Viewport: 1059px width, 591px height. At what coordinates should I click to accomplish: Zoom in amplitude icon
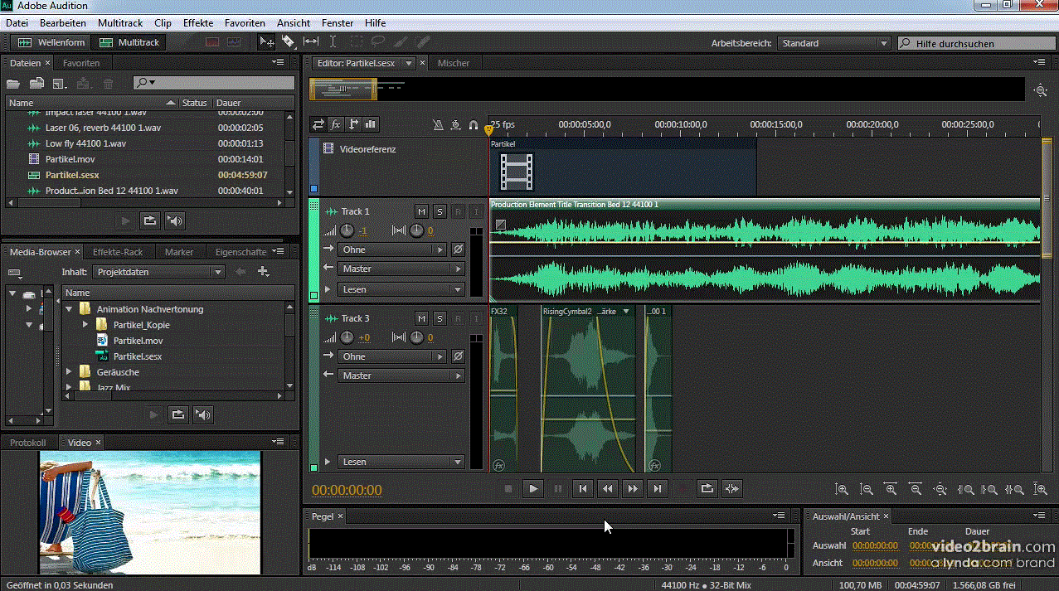tap(842, 490)
